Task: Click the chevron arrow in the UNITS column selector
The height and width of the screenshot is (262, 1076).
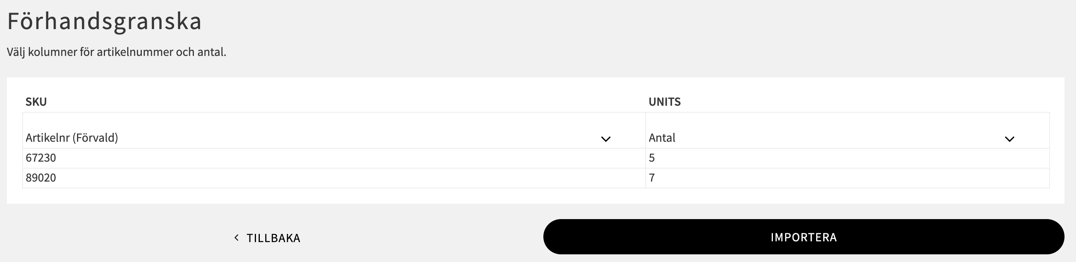Action: (x=1009, y=139)
